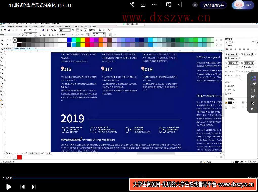Screen dimensions: 258x192
Task: Open the 视图 menu in CorelDRAW
Action: 19,26
